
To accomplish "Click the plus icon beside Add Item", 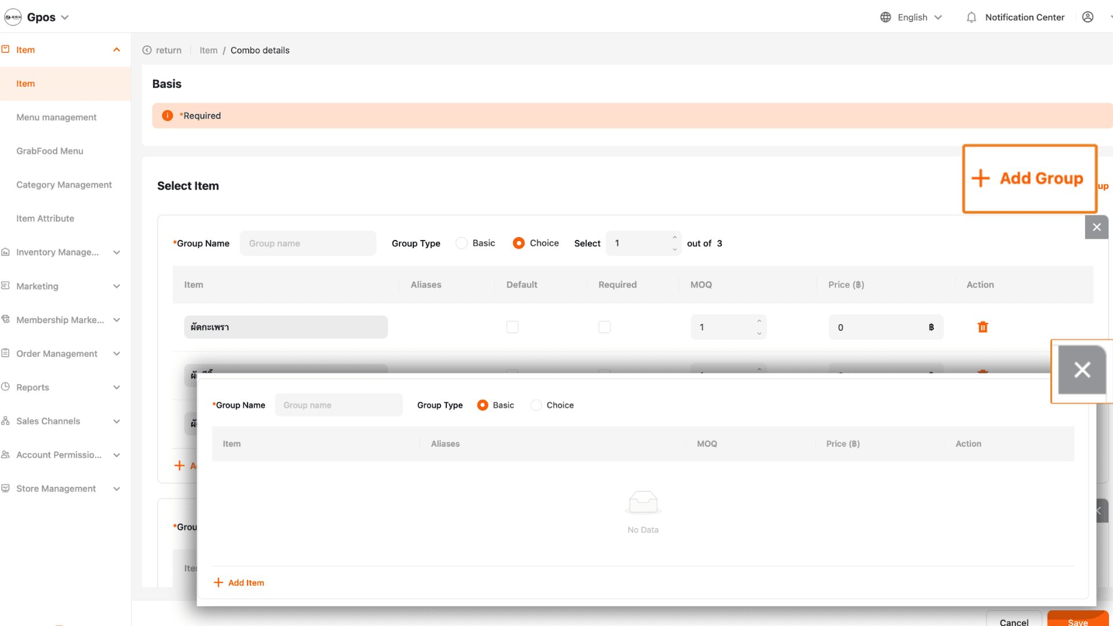I will point(219,583).
